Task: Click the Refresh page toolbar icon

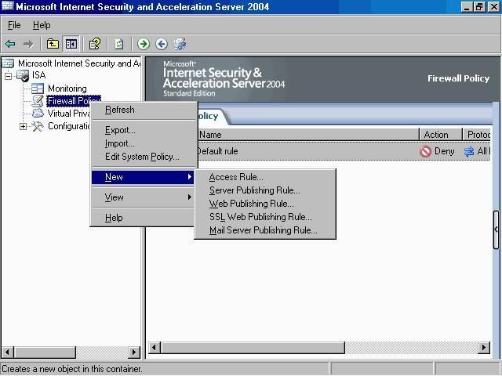Action: click(119, 44)
